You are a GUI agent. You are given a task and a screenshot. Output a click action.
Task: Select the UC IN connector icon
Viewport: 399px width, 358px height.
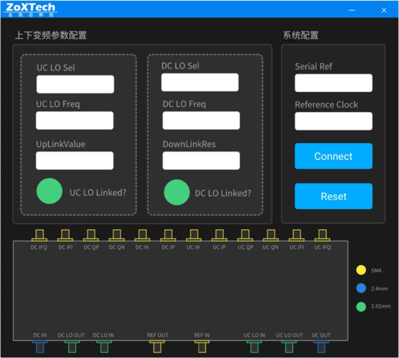[193, 235]
